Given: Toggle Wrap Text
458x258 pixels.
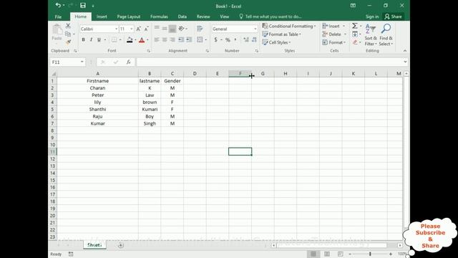Looking at the screenshot, I should click(200, 29).
